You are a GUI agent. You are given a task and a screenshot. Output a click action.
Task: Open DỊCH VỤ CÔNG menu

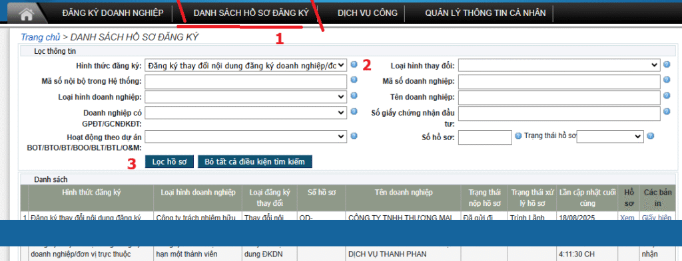(368, 13)
